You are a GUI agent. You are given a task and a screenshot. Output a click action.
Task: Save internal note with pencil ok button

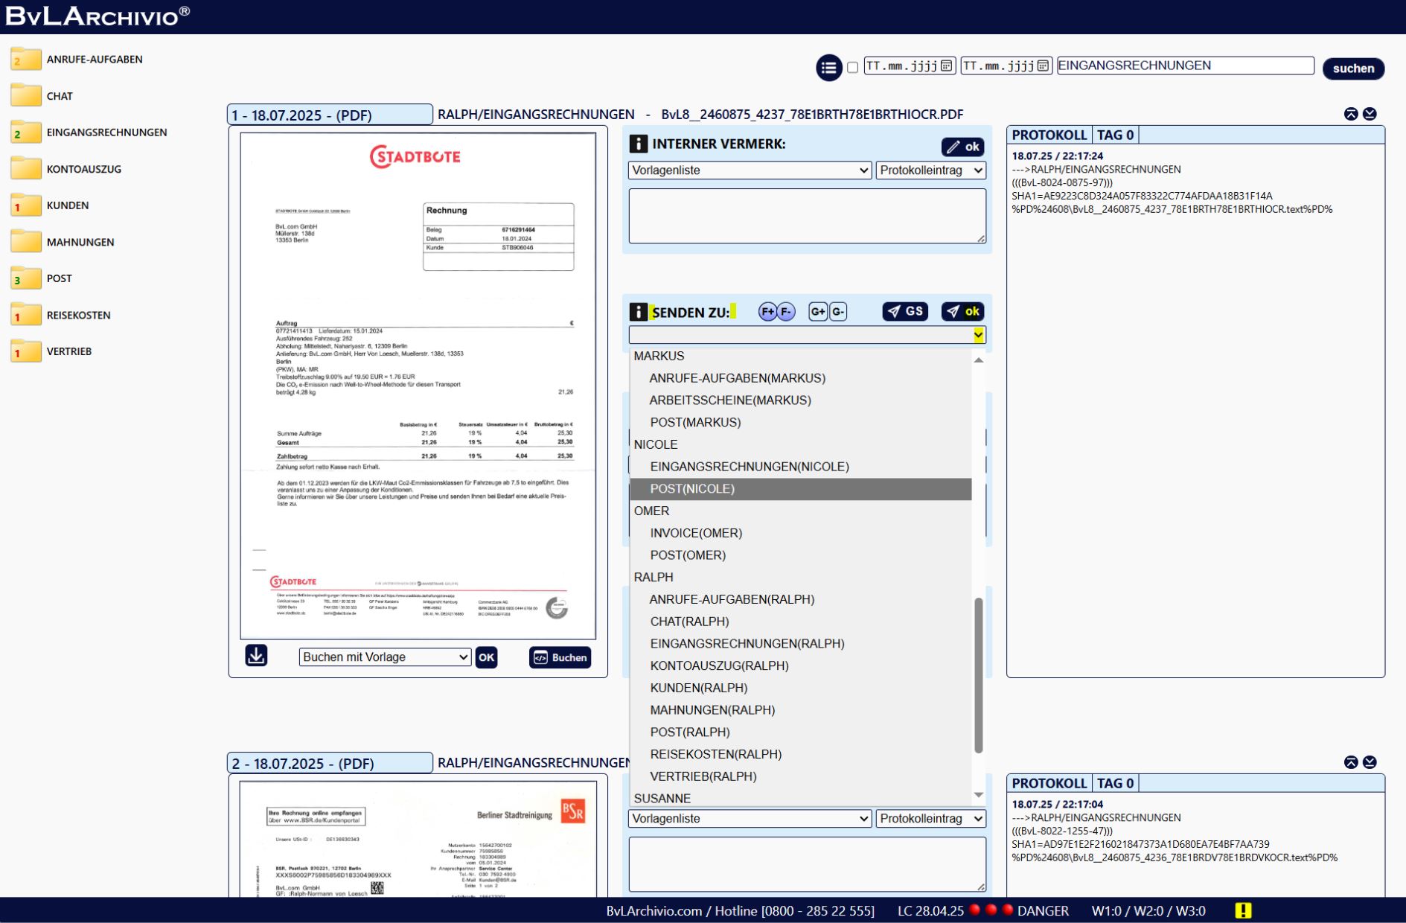(962, 147)
